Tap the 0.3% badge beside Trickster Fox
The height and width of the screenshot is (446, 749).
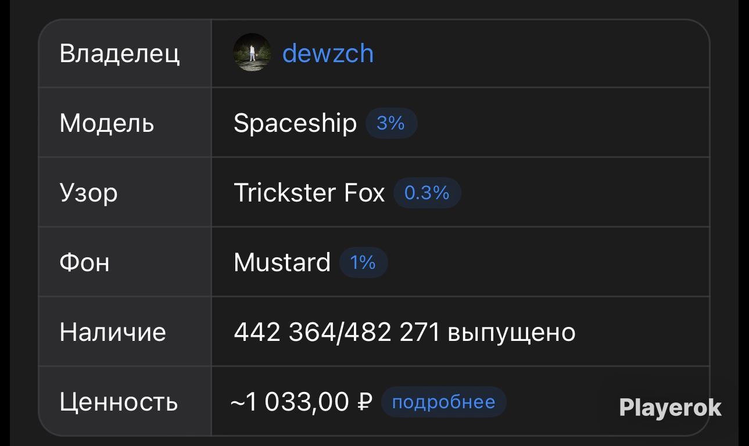427,193
